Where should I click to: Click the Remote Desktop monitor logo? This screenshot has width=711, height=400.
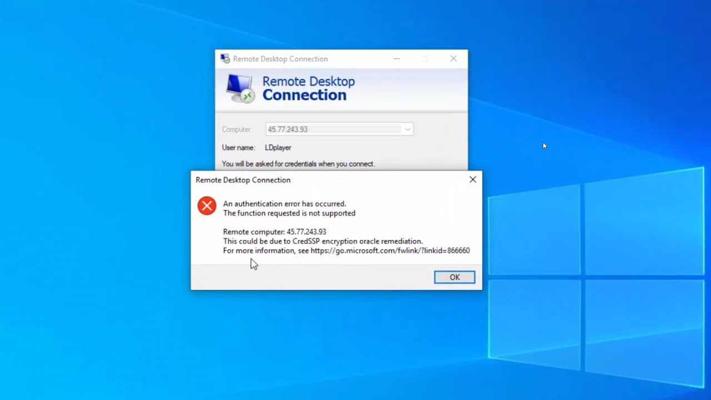tap(239, 88)
